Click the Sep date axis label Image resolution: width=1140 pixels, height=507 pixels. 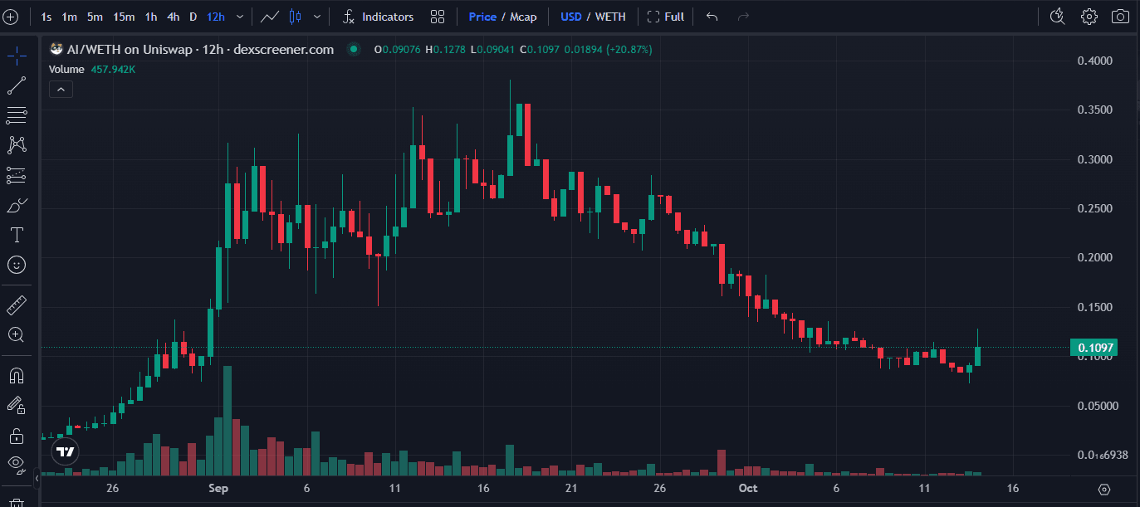(218, 489)
